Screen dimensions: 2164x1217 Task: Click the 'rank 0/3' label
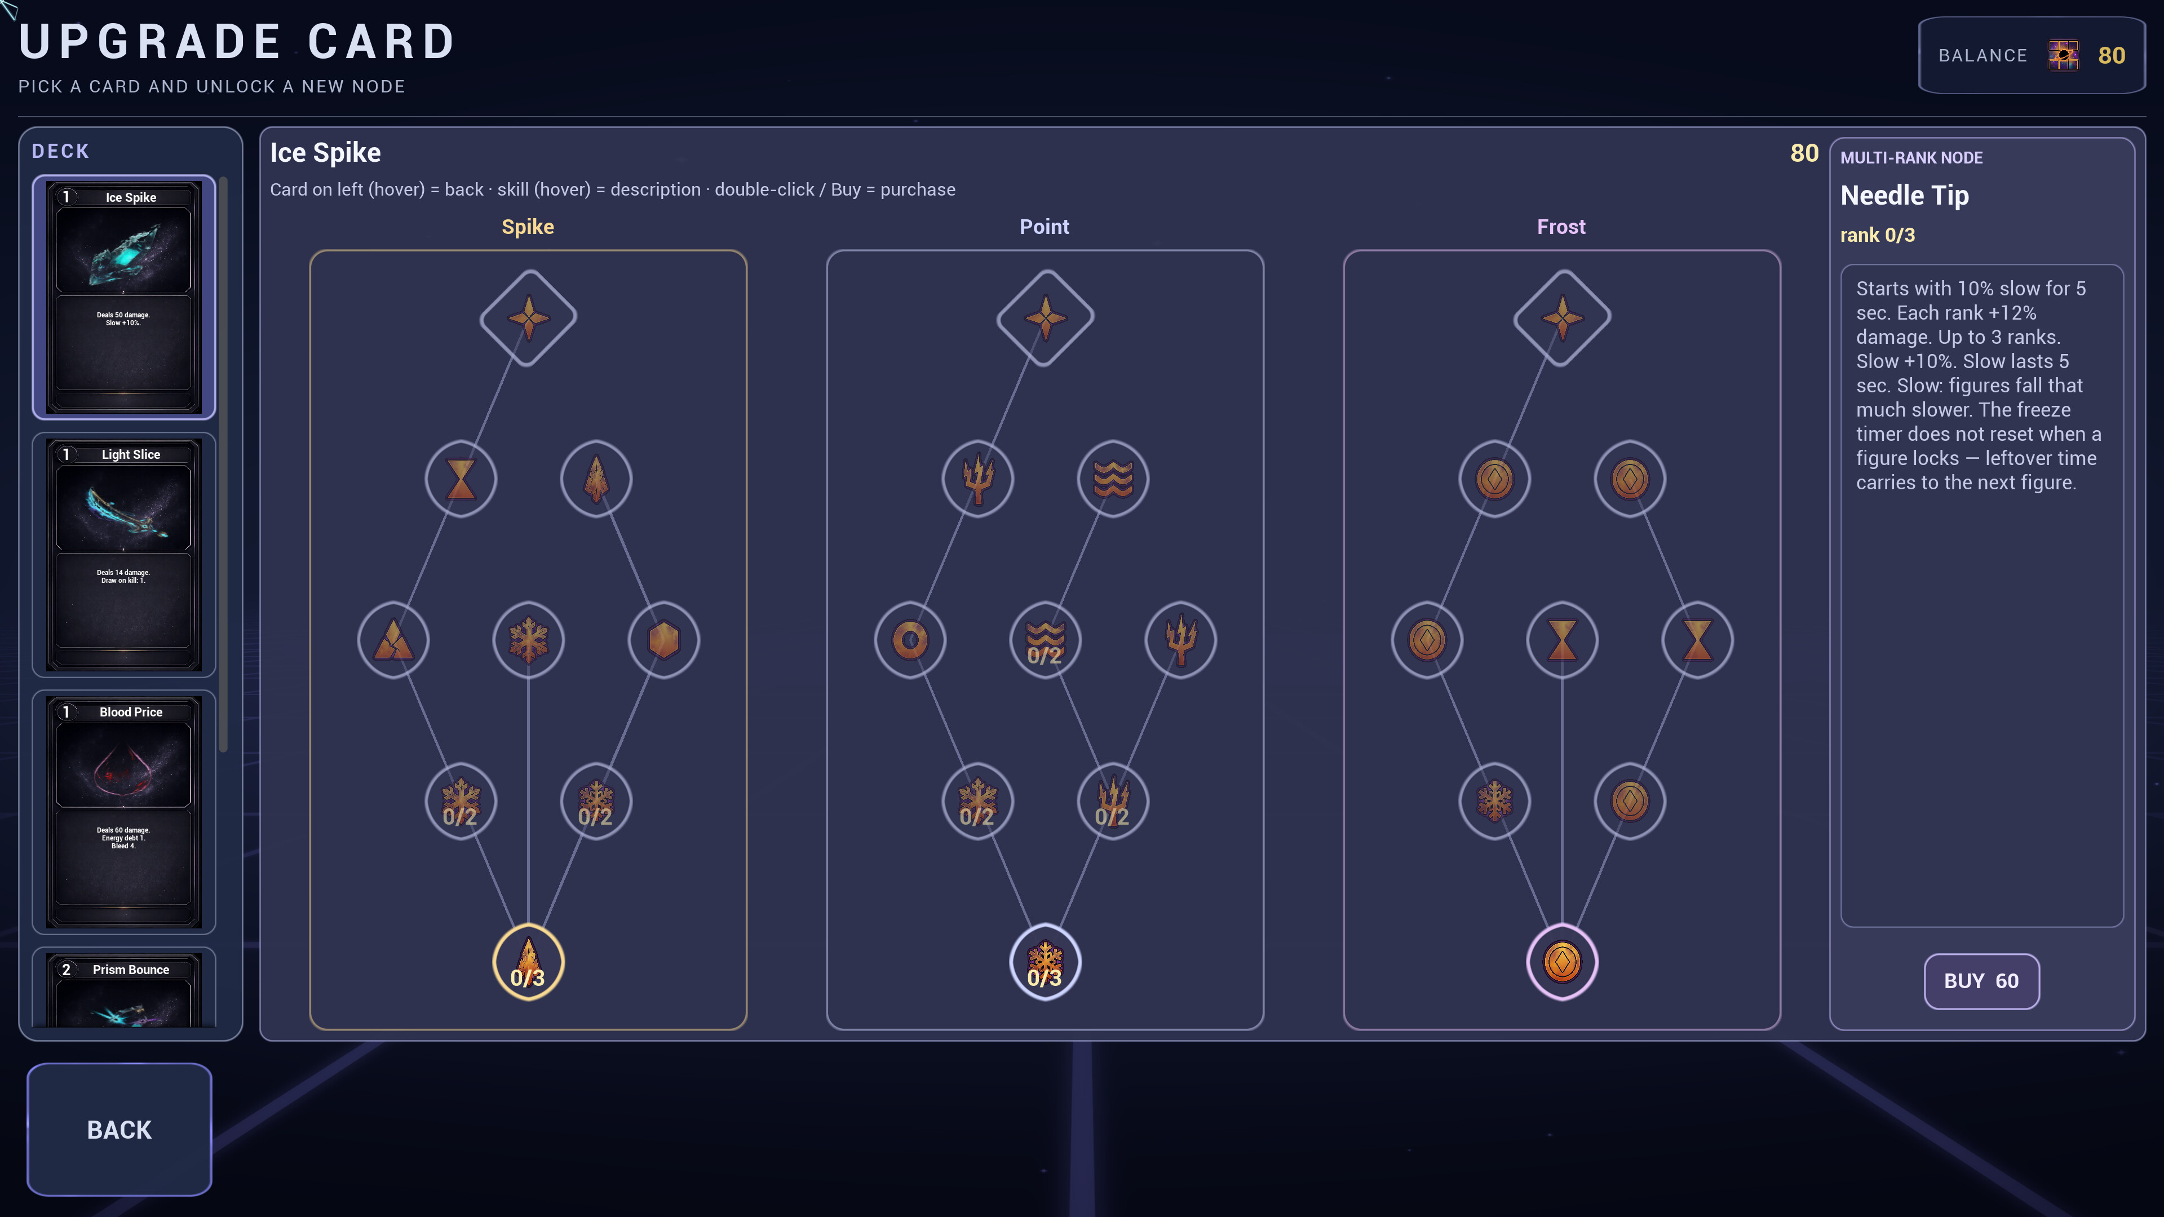[x=1878, y=235]
